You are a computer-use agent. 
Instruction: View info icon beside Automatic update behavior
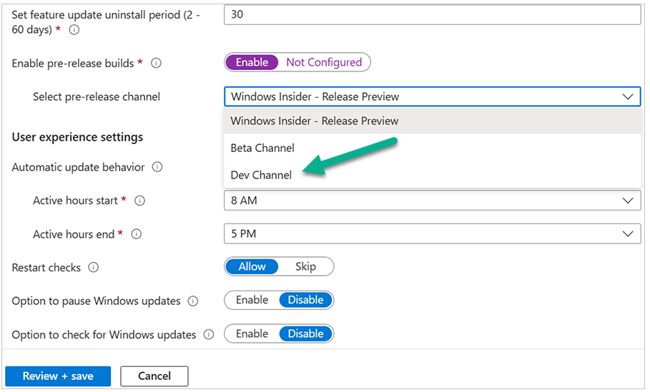click(157, 167)
